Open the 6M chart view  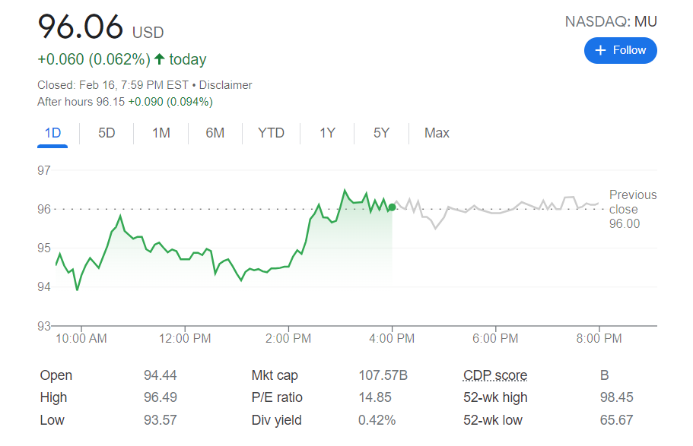click(x=215, y=133)
